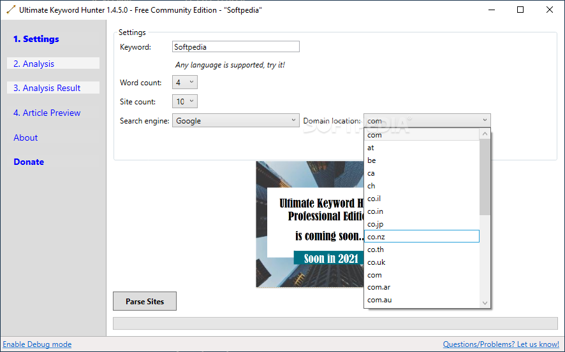This screenshot has height=352, width=565.
Task: Click the Keyword input field
Action: 236,46
